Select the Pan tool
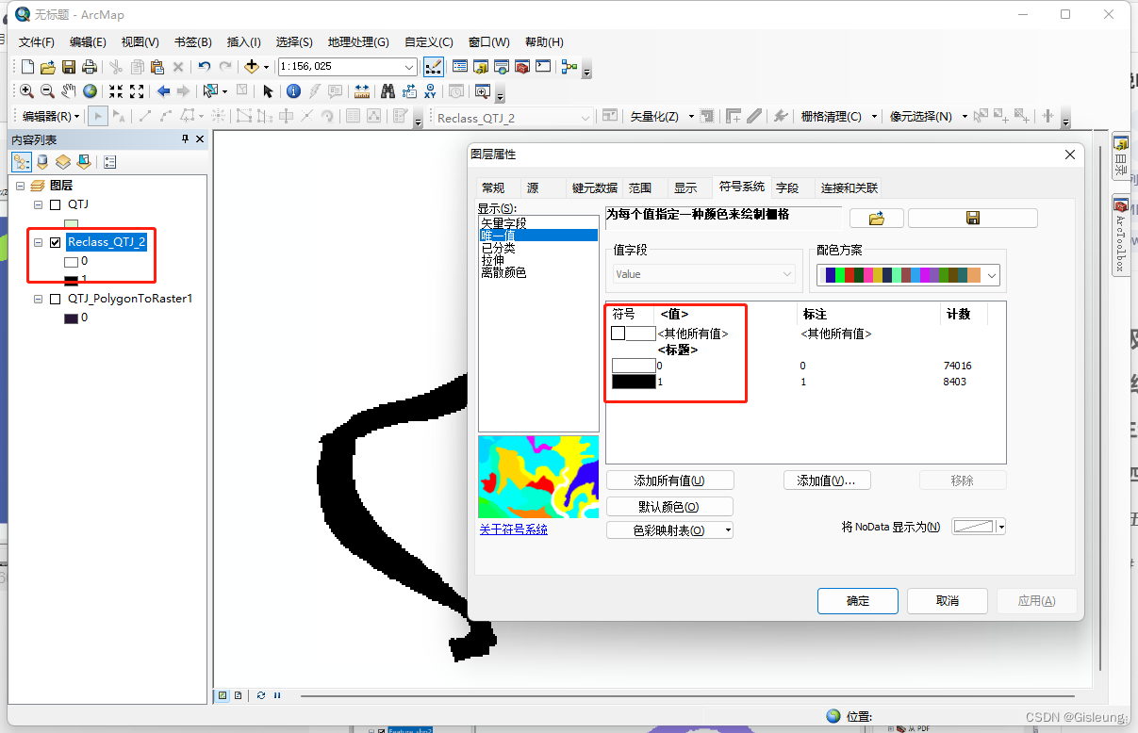Image resolution: width=1138 pixels, height=733 pixels. coord(67,91)
